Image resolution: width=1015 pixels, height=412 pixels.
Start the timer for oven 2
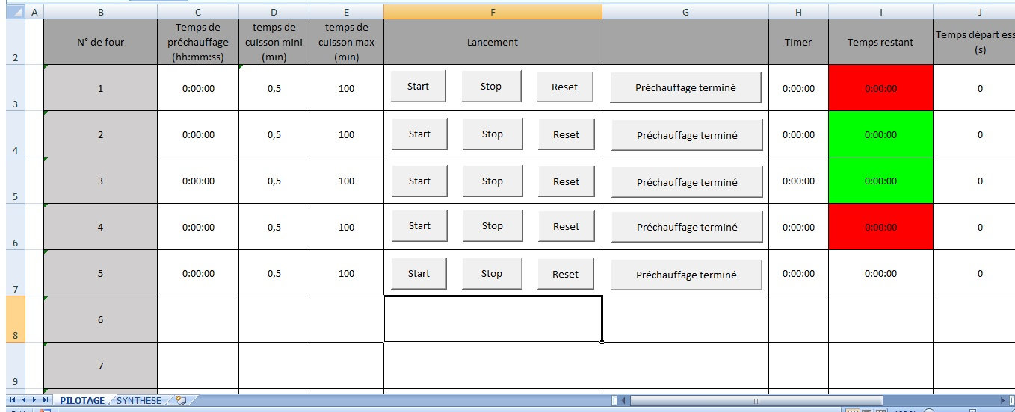(x=419, y=134)
